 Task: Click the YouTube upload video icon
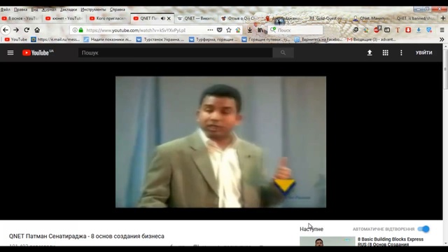pyautogui.click(x=370, y=52)
